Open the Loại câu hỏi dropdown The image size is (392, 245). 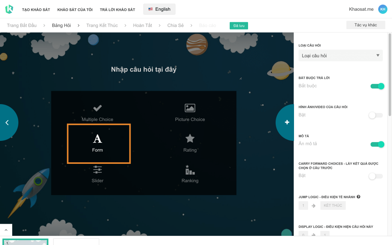tap(340, 56)
